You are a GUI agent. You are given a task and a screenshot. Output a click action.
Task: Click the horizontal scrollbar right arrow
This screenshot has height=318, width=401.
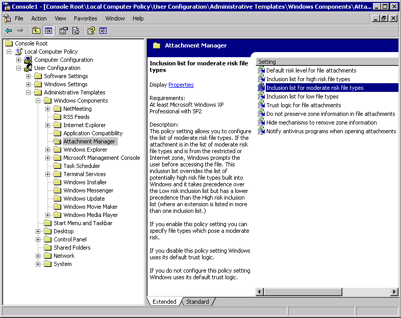point(394,291)
